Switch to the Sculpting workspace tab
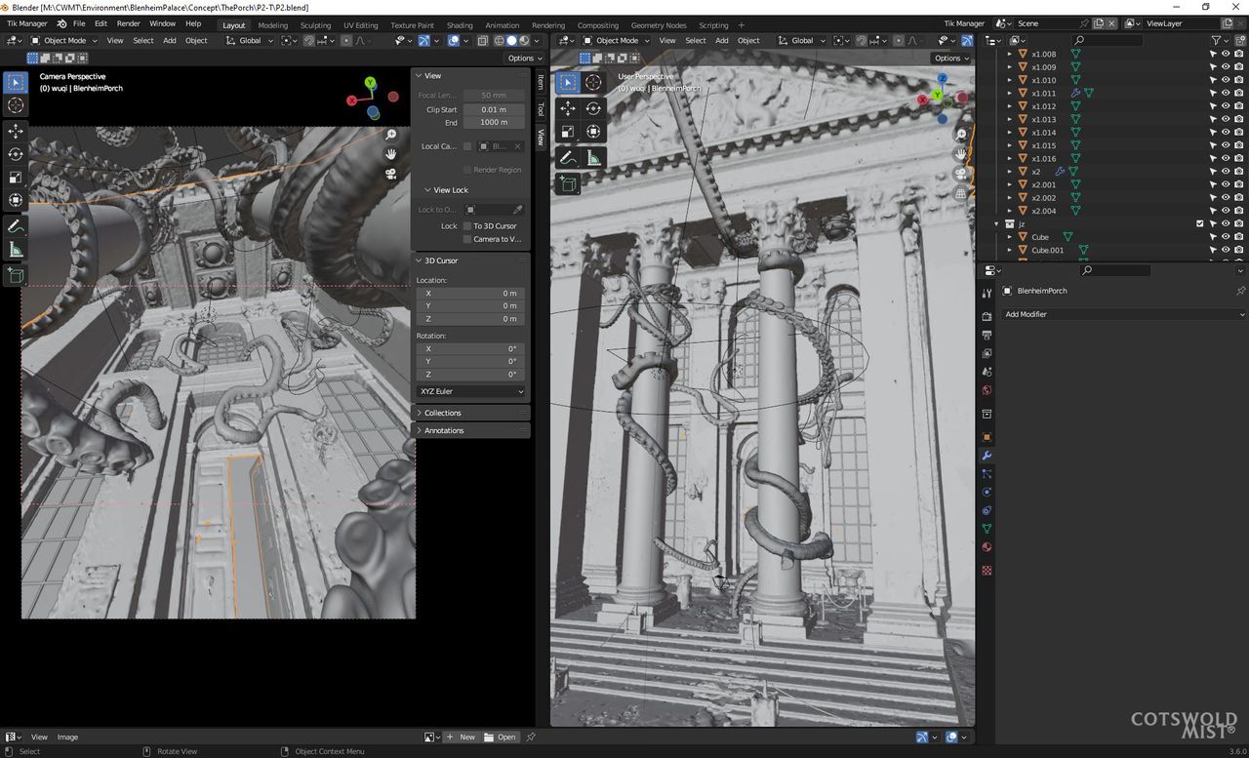The width and height of the screenshot is (1249, 758). pyautogui.click(x=315, y=25)
